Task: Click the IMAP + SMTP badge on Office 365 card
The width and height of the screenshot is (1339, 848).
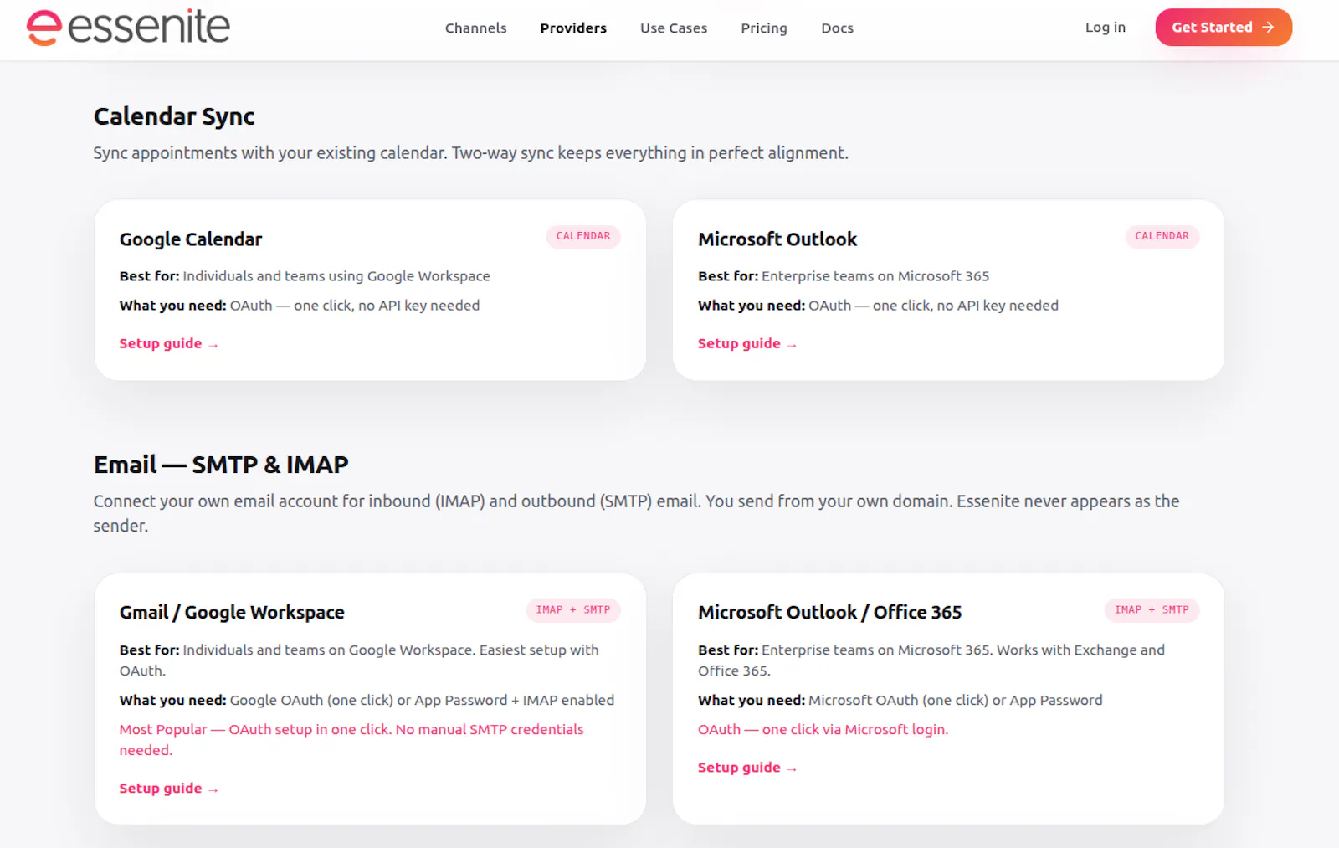Action: click(x=1152, y=610)
